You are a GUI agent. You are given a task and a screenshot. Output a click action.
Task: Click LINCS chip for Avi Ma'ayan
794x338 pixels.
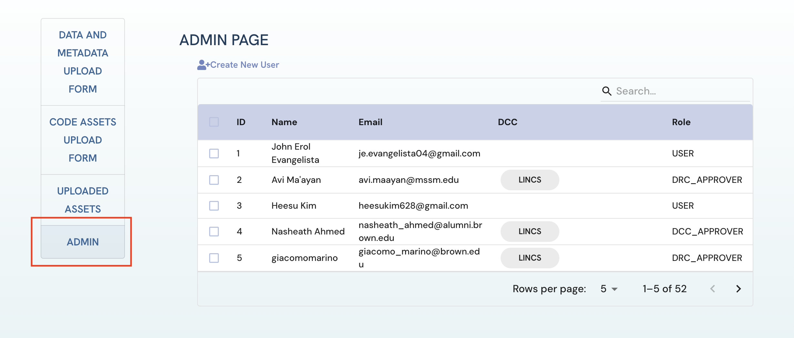tap(529, 180)
